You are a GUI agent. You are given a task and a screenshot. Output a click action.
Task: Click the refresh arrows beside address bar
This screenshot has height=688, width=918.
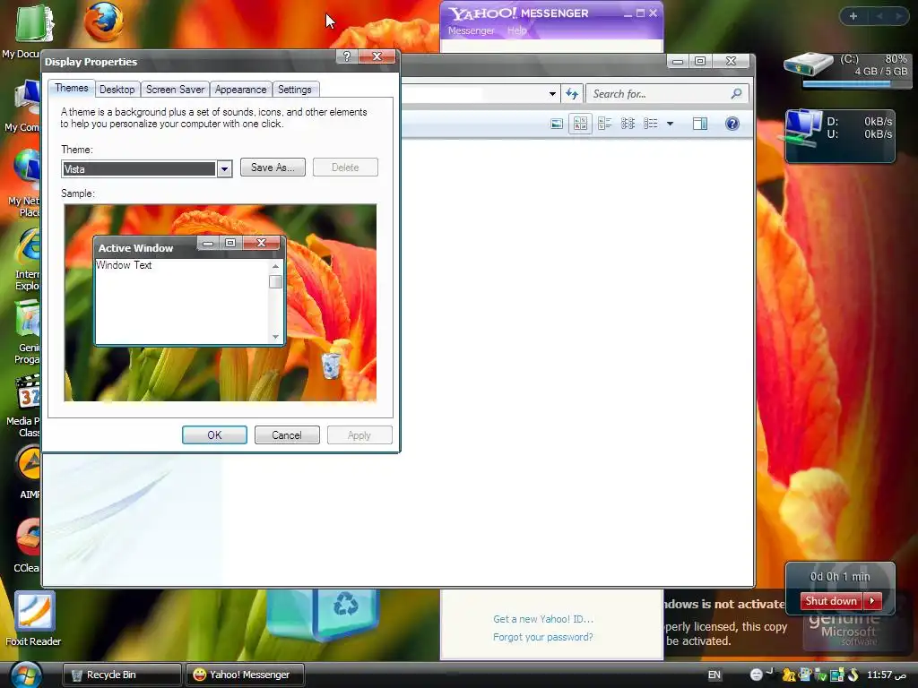[571, 93]
